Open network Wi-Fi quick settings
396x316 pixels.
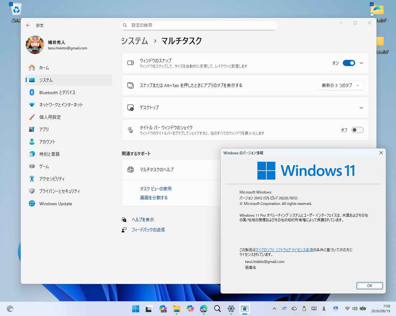[347, 309]
